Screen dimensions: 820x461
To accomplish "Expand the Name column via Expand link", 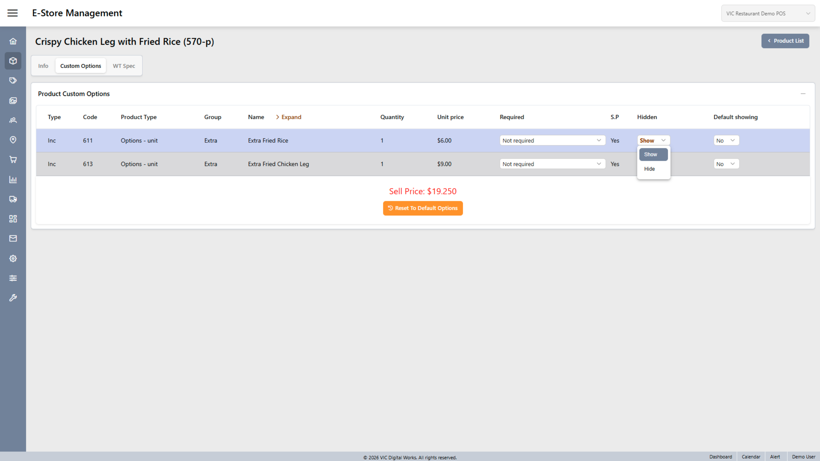I will [x=289, y=117].
